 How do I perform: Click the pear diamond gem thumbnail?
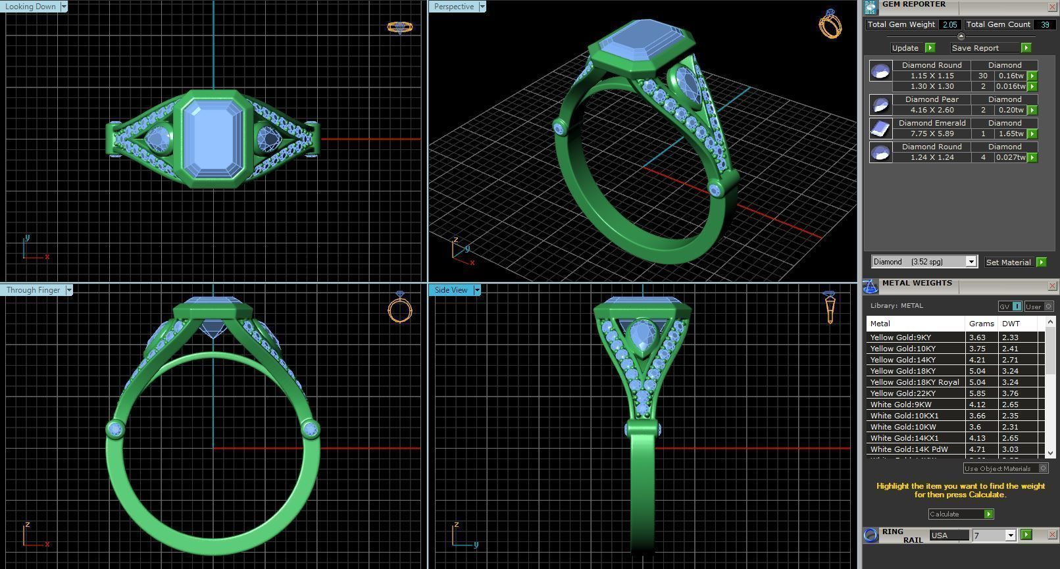[880, 105]
